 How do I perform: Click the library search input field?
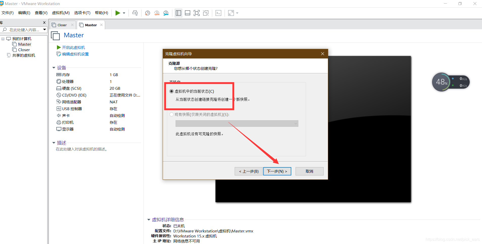pyautogui.click(x=24, y=30)
